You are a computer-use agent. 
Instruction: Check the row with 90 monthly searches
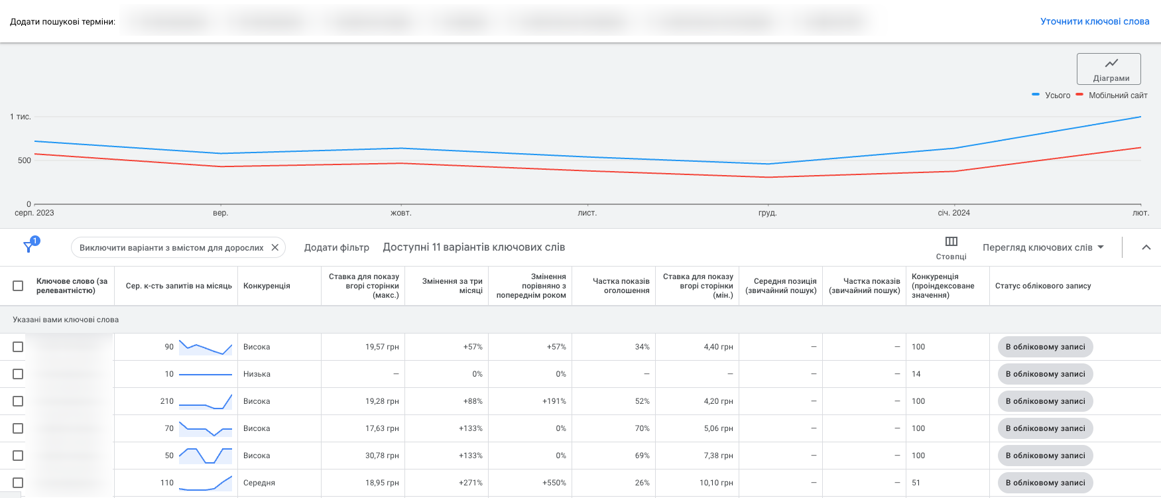point(18,347)
